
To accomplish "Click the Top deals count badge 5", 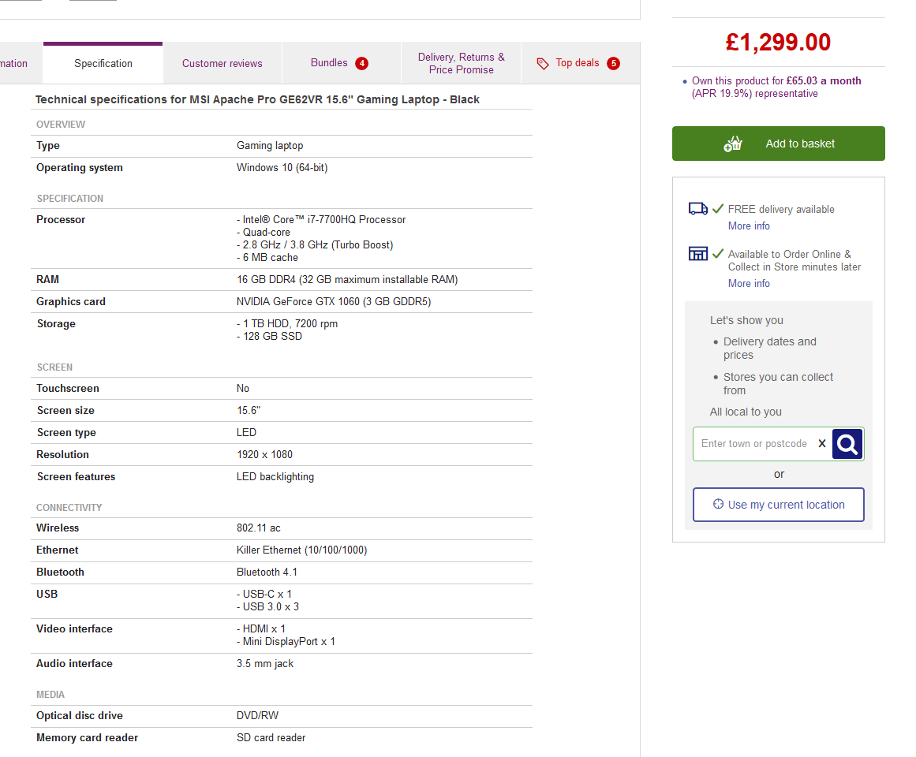I will click(x=613, y=63).
